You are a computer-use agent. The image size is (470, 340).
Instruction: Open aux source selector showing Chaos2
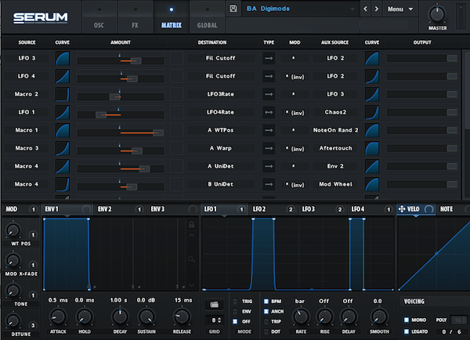click(x=335, y=112)
